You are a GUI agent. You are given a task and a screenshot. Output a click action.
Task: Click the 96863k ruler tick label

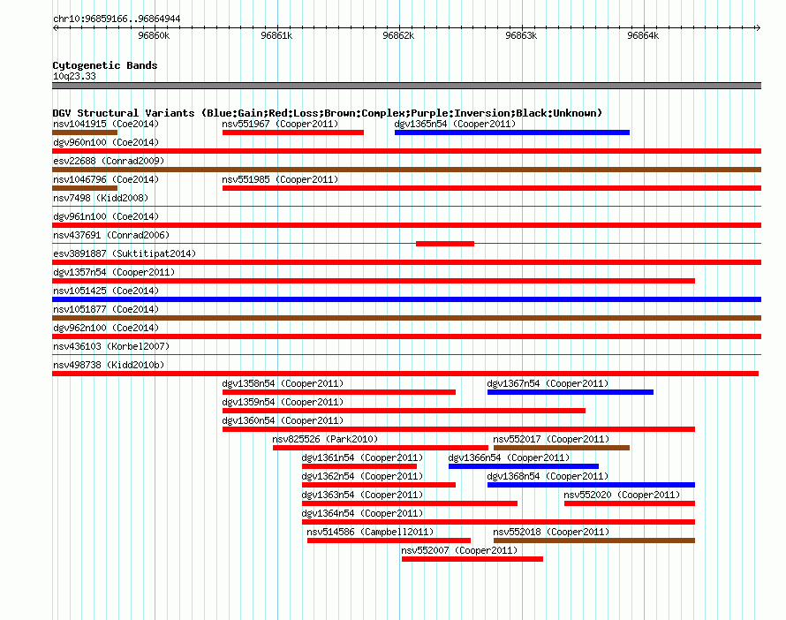pyautogui.click(x=521, y=35)
